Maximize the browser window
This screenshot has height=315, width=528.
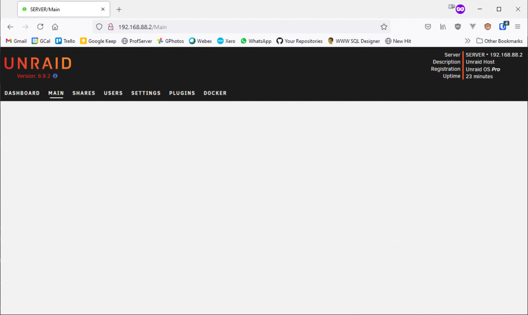point(499,9)
